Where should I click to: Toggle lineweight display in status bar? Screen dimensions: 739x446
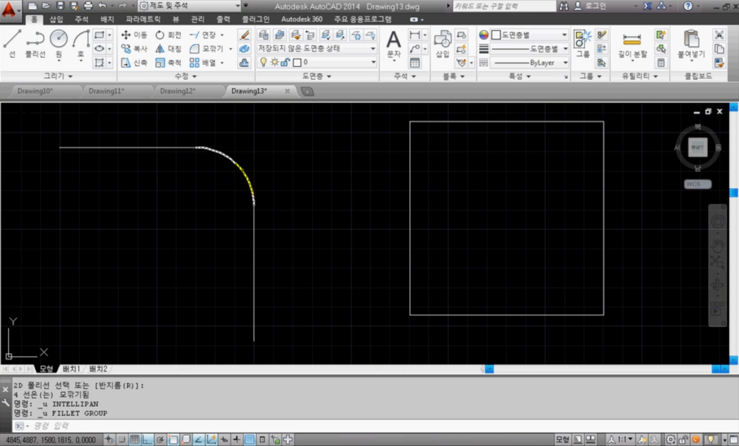(237, 440)
